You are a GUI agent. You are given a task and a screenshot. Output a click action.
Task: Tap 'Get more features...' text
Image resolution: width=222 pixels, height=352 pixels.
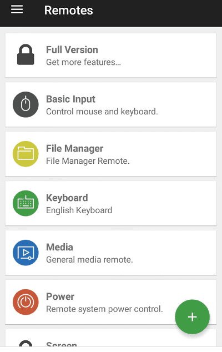pyautogui.click(x=83, y=62)
